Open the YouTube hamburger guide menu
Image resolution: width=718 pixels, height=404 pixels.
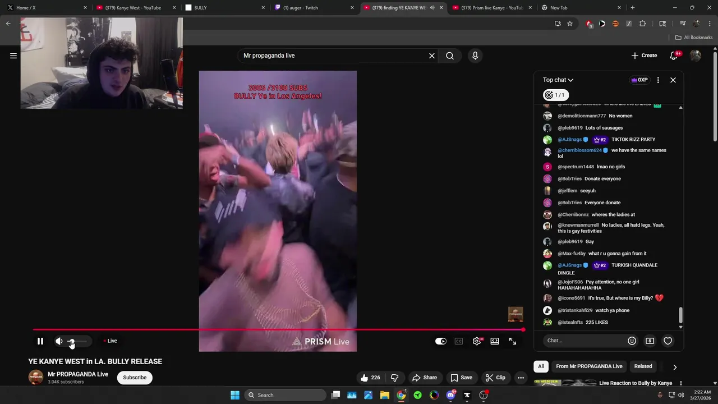(13, 56)
